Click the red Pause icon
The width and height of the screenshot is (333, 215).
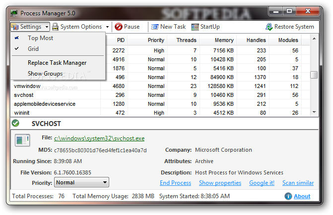pyautogui.click(x=119, y=27)
